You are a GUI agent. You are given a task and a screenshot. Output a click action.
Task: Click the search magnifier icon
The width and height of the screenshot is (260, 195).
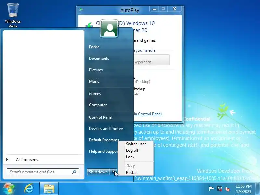(74, 172)
